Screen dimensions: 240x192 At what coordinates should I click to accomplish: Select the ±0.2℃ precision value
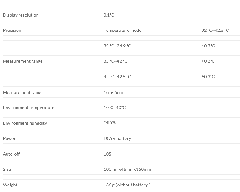(208, 61)
